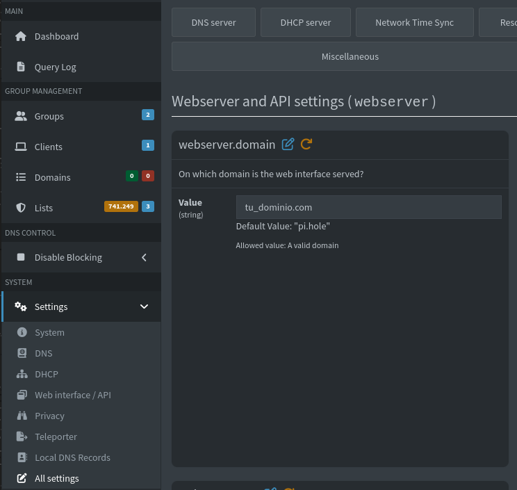Click the webserver.domain value text field
This screenshot has height=490, width=517.
(x=368, y=207)
